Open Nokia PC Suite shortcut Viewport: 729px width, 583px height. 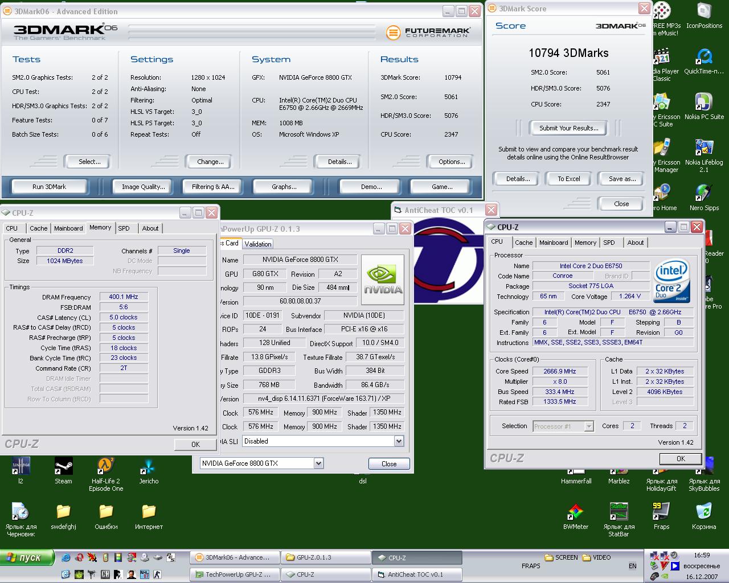pos(704,106)
